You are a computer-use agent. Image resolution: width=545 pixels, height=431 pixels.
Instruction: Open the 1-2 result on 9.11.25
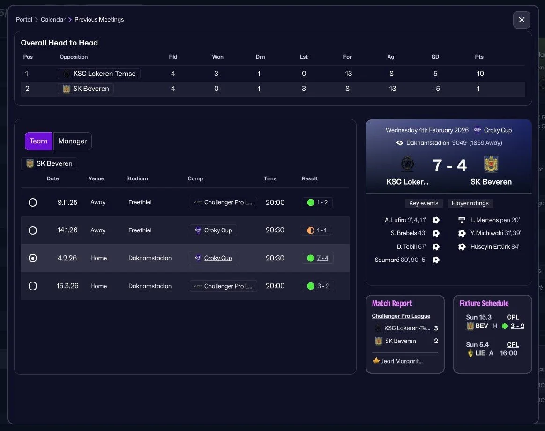322,202
